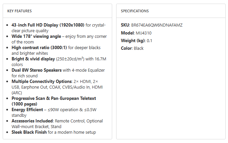Select the model number MIJ4310
The image size is (228, 143).
coord(143,33)
